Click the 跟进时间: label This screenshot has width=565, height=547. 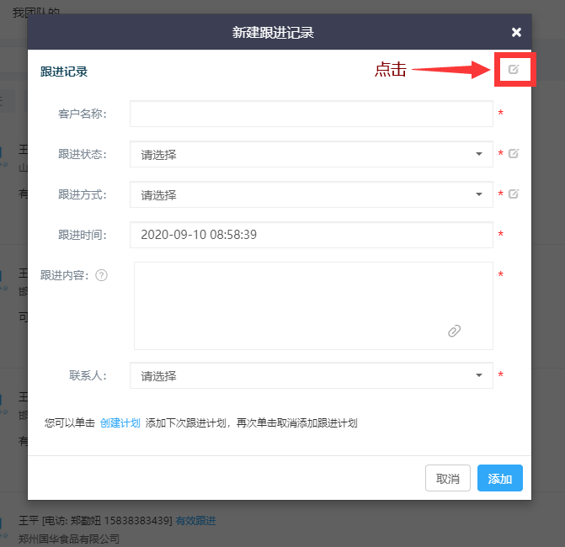coord(83,235)
